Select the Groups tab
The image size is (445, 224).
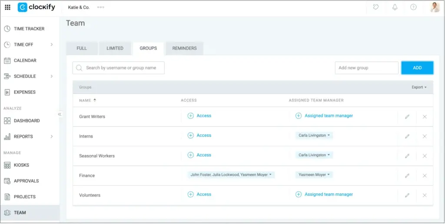click(148, 49)
